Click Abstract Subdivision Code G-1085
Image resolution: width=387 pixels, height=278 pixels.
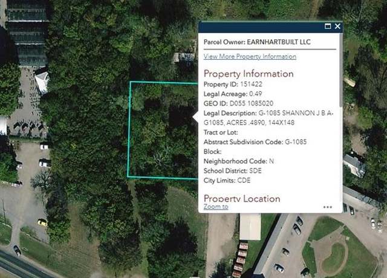255,142
